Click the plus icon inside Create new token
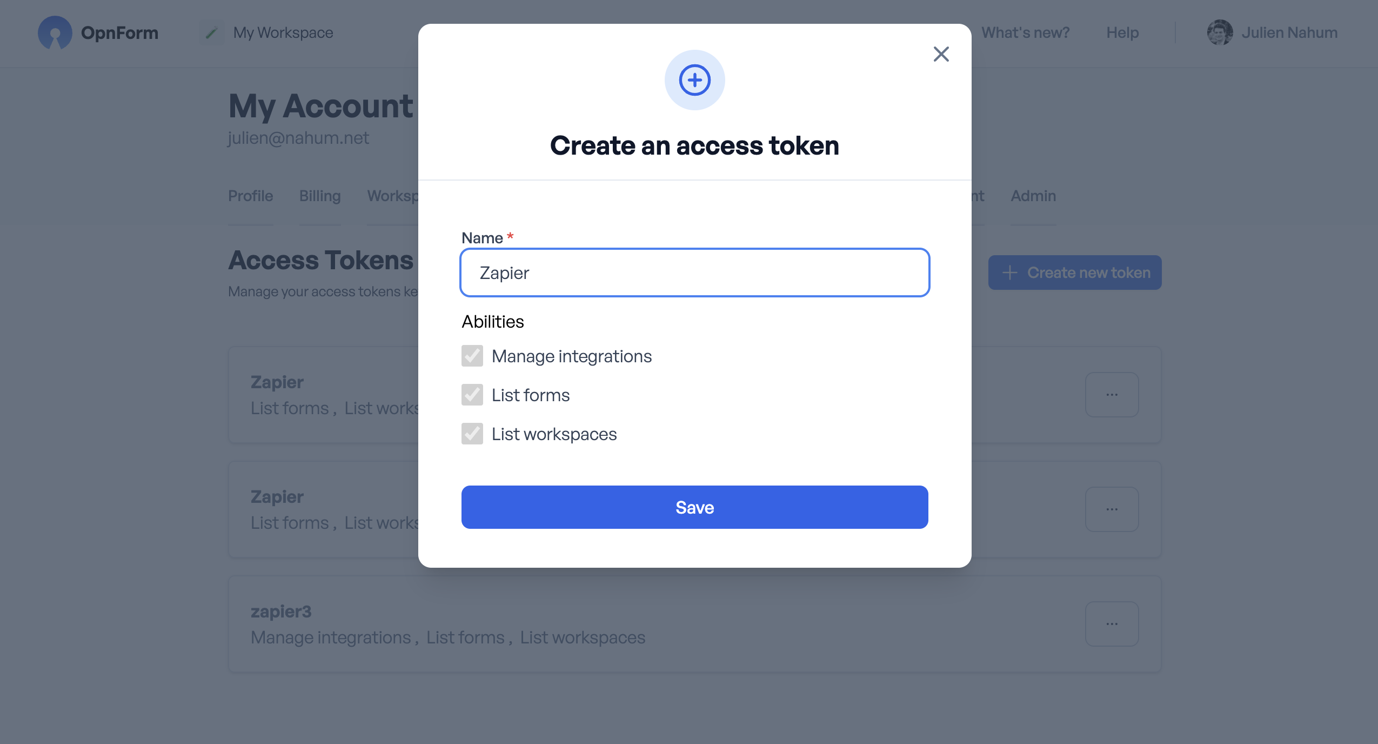This screenshot has width=1378, height=744. [1010, 273]
